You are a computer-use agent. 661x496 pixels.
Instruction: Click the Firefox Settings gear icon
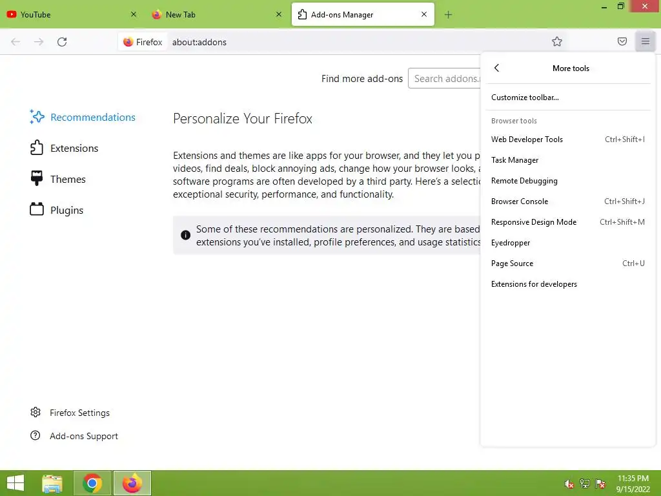[36, 412]
